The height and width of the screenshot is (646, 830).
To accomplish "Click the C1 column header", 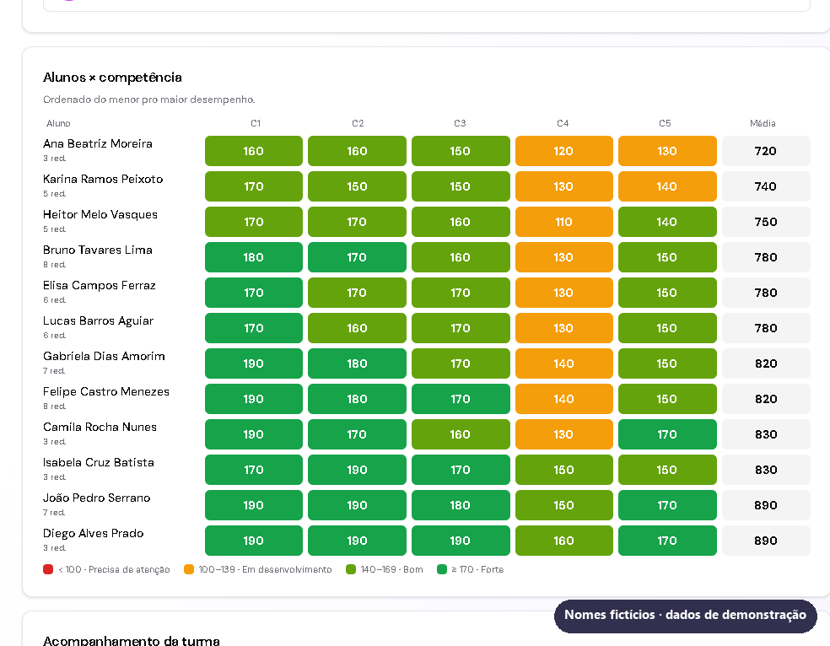I will (x=255, y=123).
